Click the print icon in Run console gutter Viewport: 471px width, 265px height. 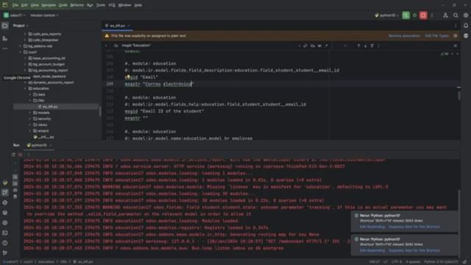point(15,190)
